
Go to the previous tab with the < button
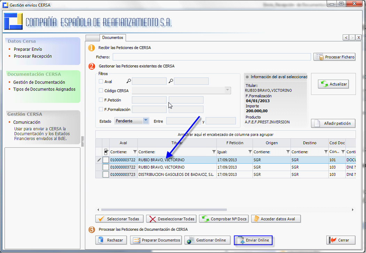click(346, 38)
